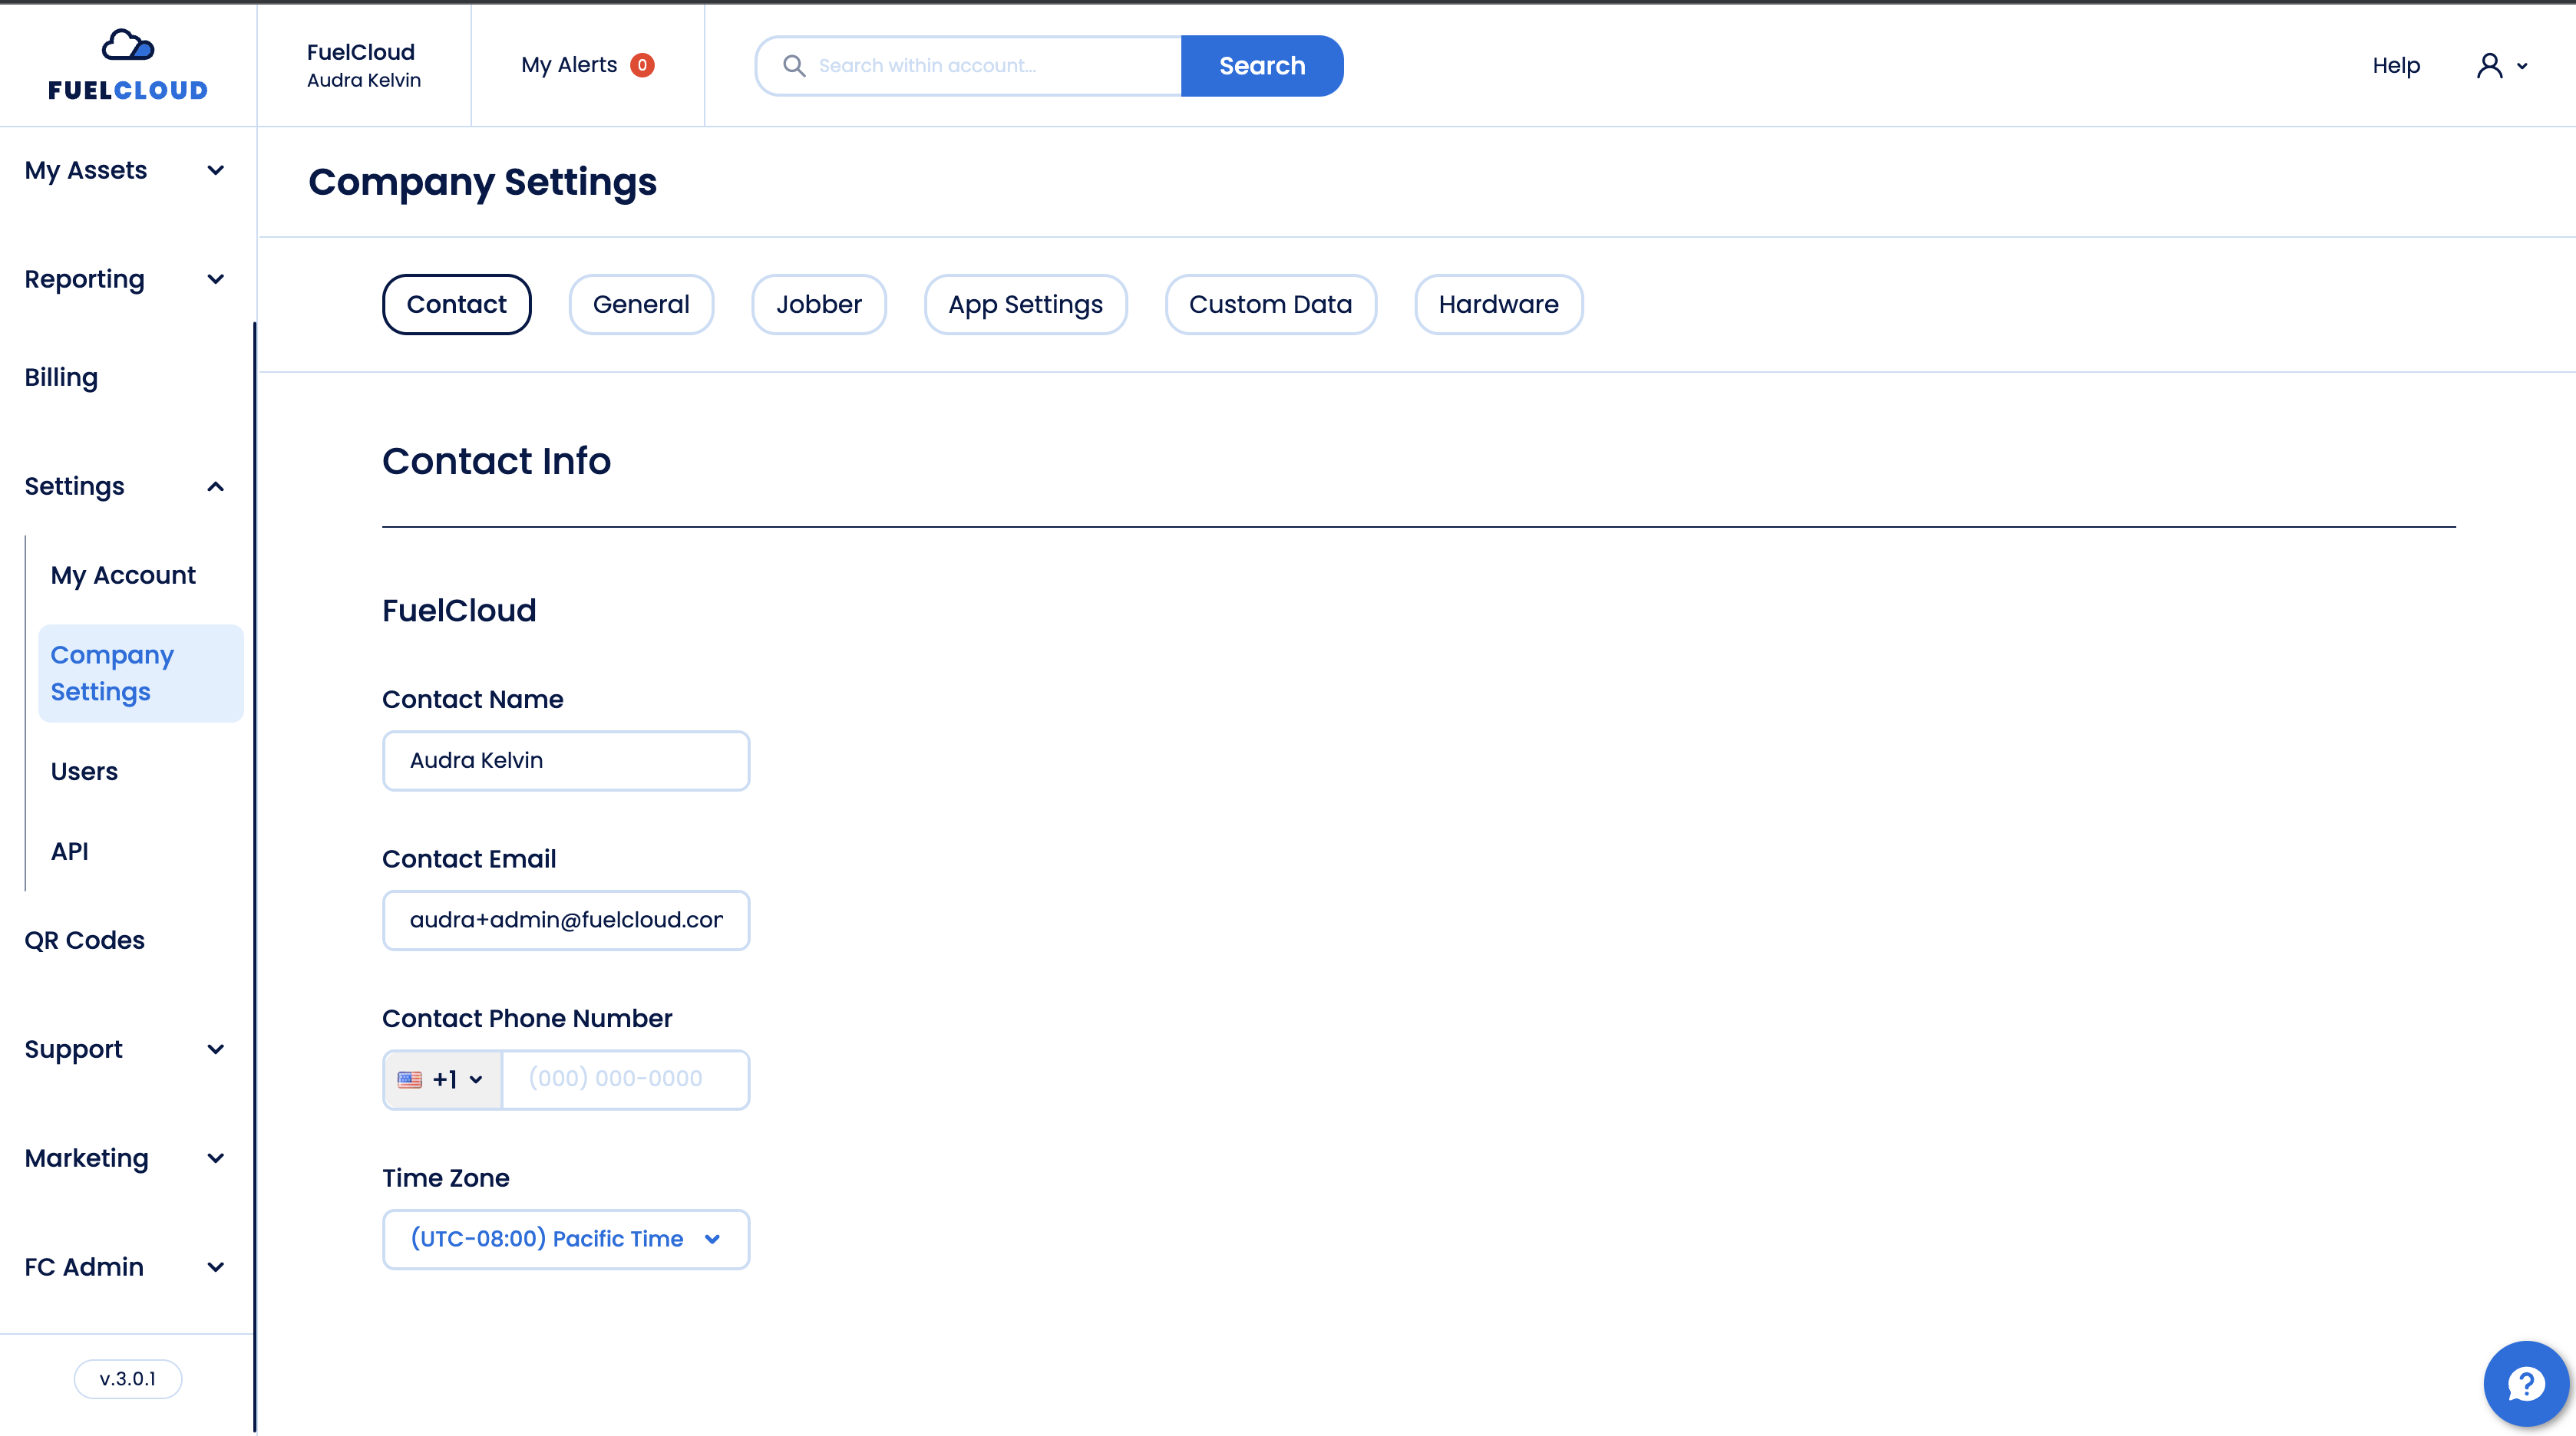Image resolution: width=2576 pixels, height=1436 pixels.
Task: Open the blue help chat bubble
Action: coord(2526,1383)
